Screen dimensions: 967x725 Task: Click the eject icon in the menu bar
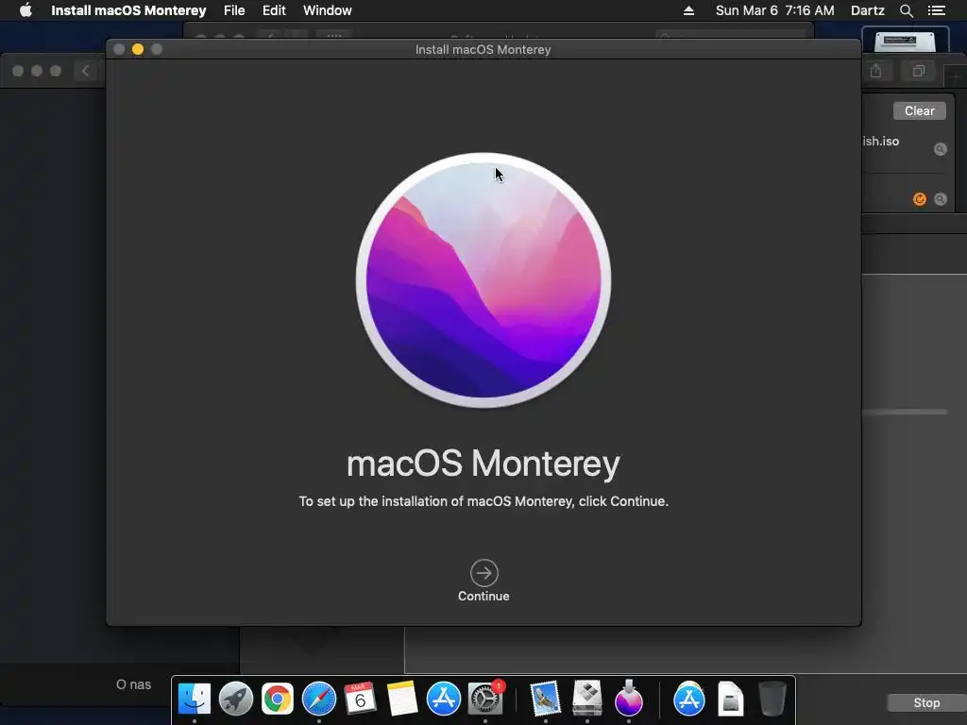coord(688,10)
